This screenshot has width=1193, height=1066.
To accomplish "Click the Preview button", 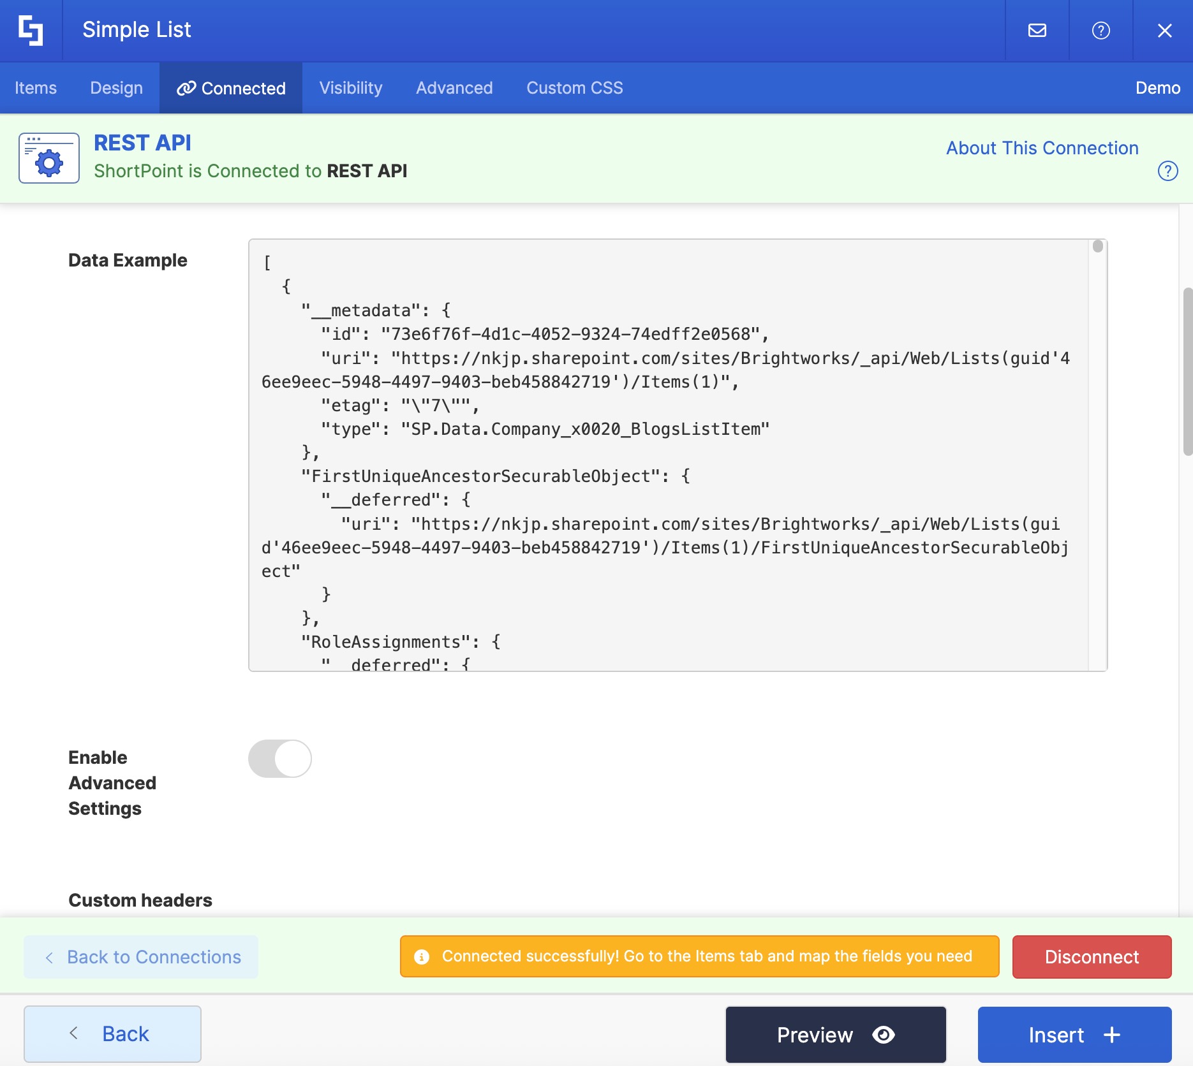I will pos(836,1035).
